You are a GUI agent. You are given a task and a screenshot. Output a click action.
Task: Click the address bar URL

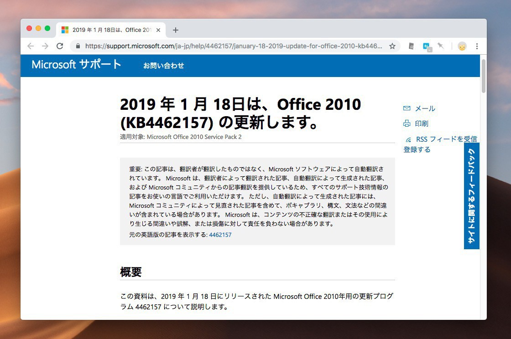[x=234, y=46]
